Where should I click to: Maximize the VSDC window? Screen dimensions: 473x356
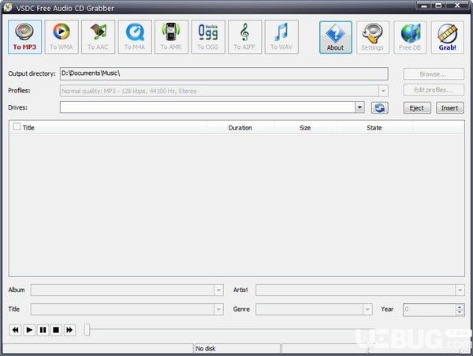pyautogui.click(x=438, y=6)
